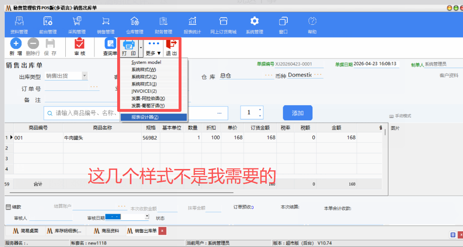Viewport: 463px width, 247px height.
Task: Expand the 审核日期 date dropdown
Action: 146,217
